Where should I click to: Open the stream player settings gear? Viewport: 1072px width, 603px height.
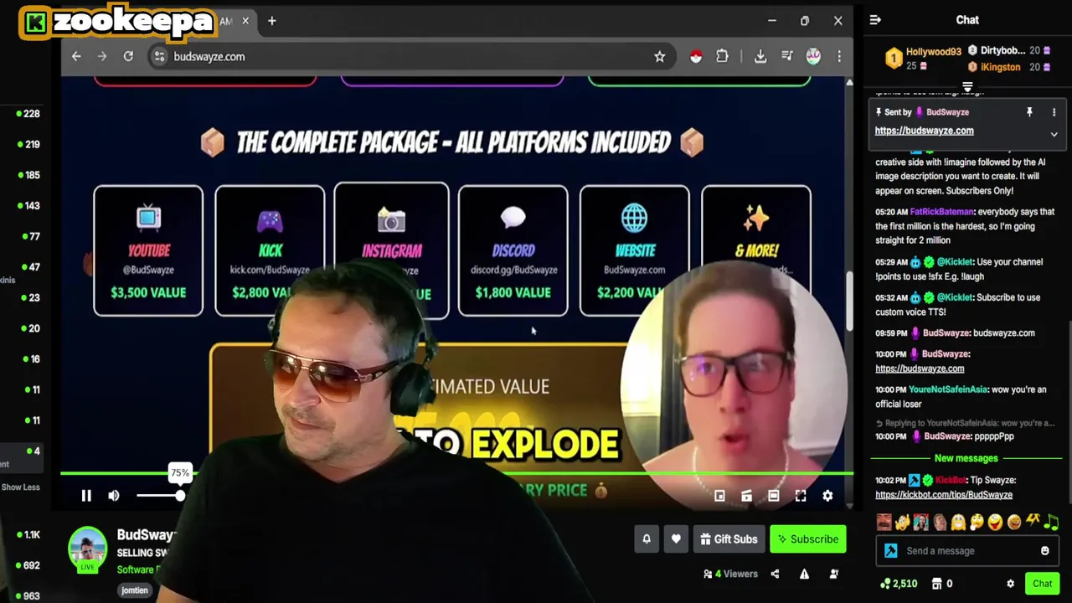point(827,496)
